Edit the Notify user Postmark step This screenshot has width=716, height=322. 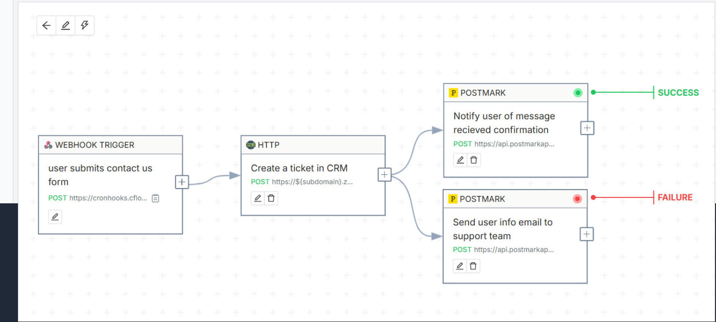460,160
